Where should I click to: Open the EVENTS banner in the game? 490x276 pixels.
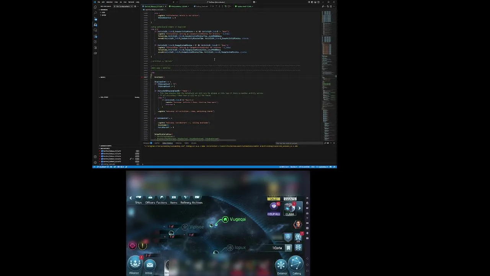pos(290,199)
